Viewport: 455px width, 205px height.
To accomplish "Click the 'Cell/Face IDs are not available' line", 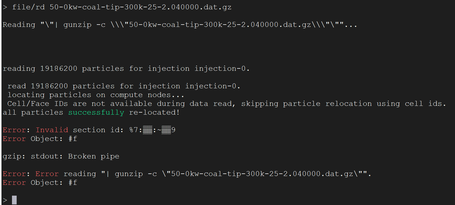I will coord(227,104).
